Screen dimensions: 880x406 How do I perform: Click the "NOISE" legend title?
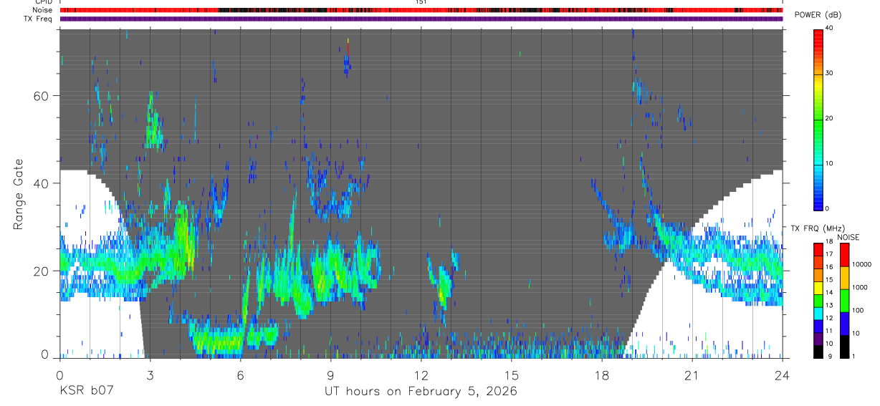[847, 237]
